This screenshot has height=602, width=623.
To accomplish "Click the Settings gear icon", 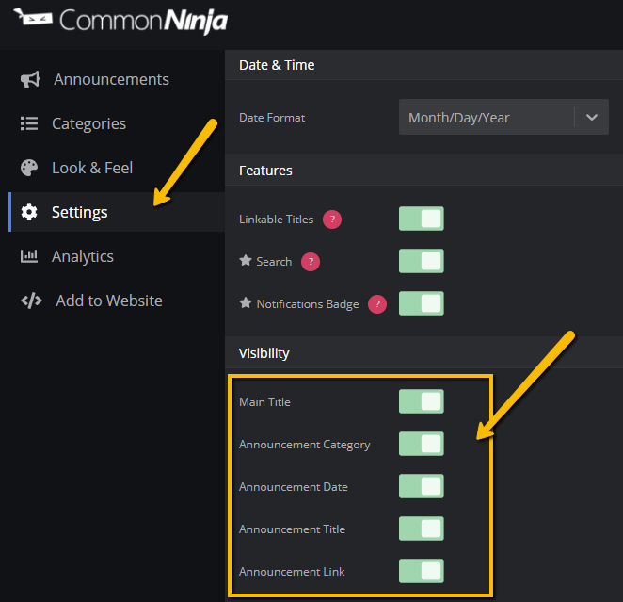I will pos(29,212).
